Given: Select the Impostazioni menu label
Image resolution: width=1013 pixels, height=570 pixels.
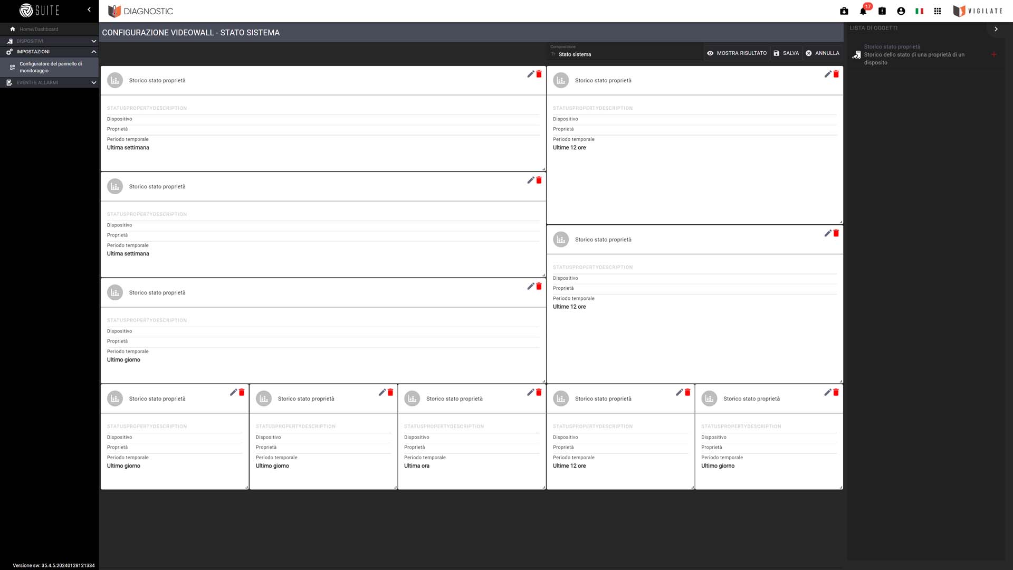Looking at the screenshot, I should (x=33, y=52).
